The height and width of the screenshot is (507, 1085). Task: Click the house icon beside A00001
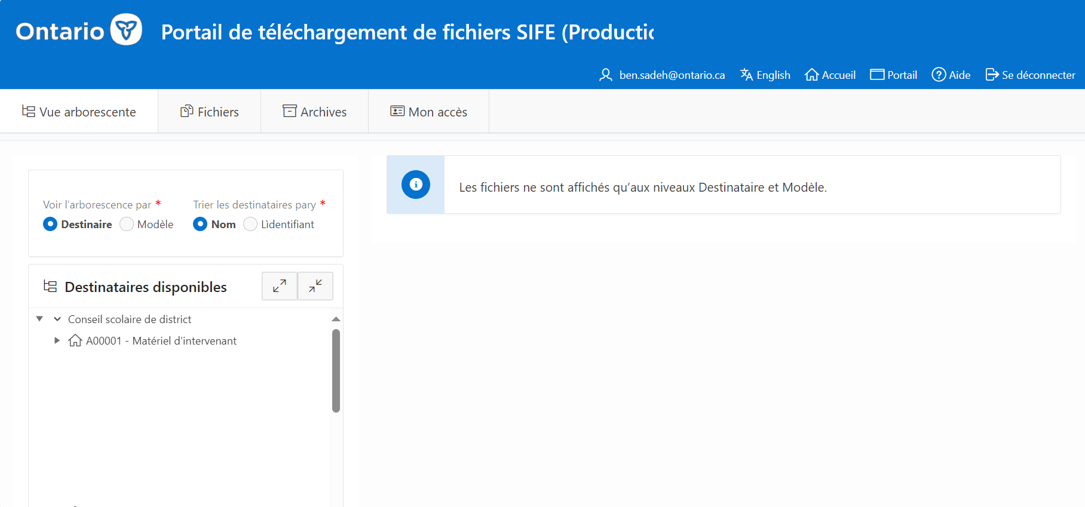(75, 340)
